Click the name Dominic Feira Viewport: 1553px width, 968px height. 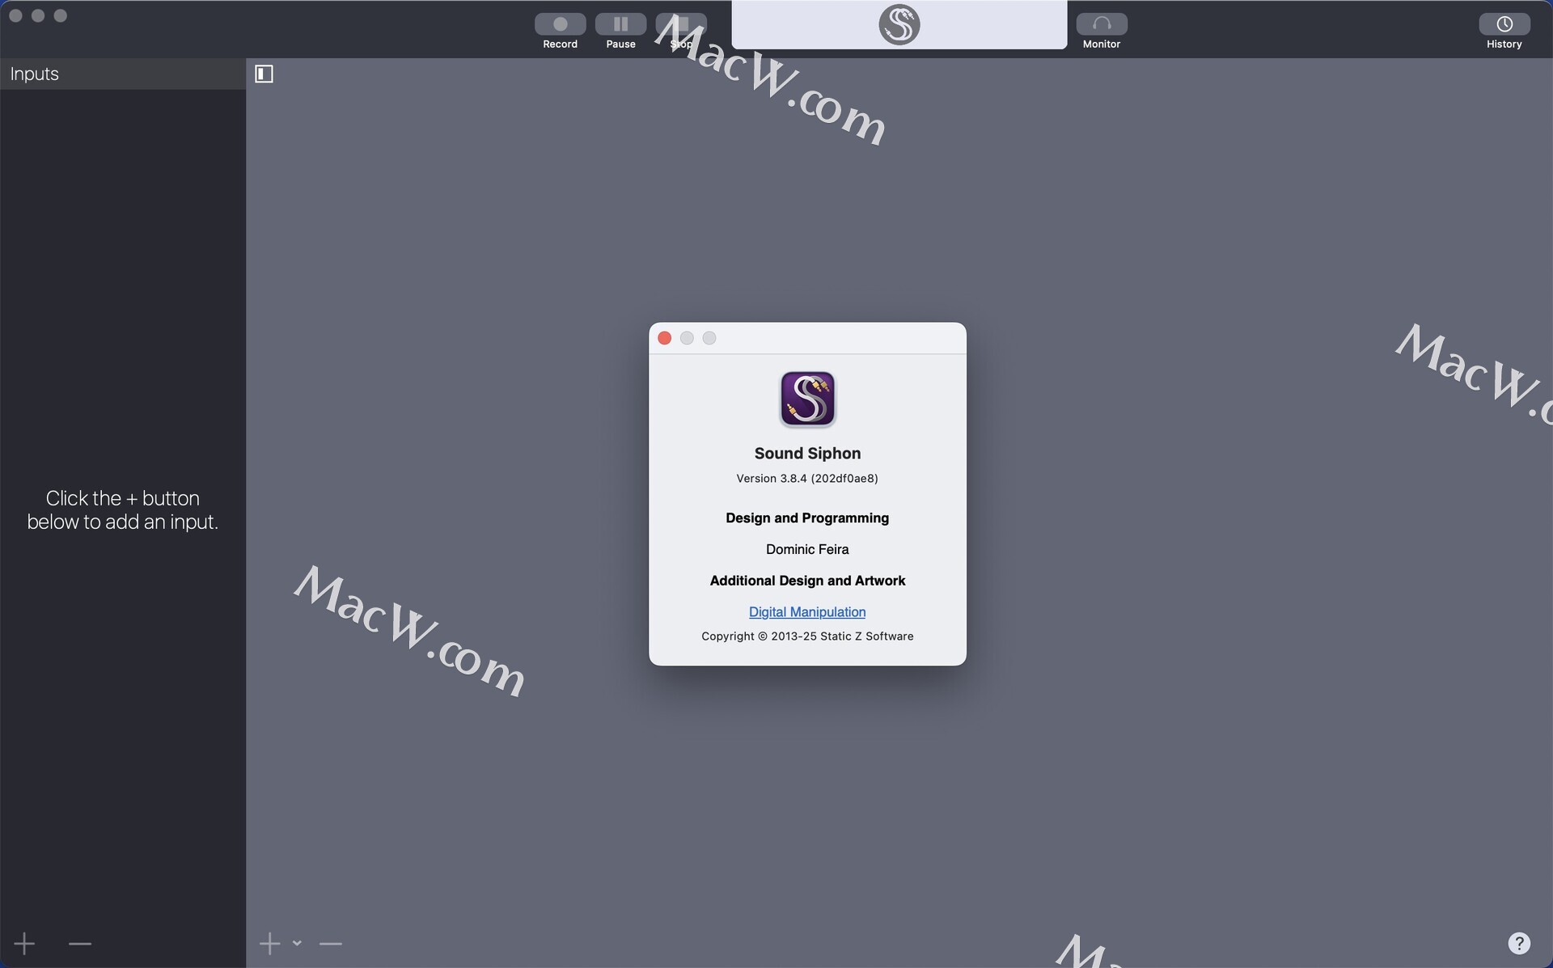(x=807, y=549)
